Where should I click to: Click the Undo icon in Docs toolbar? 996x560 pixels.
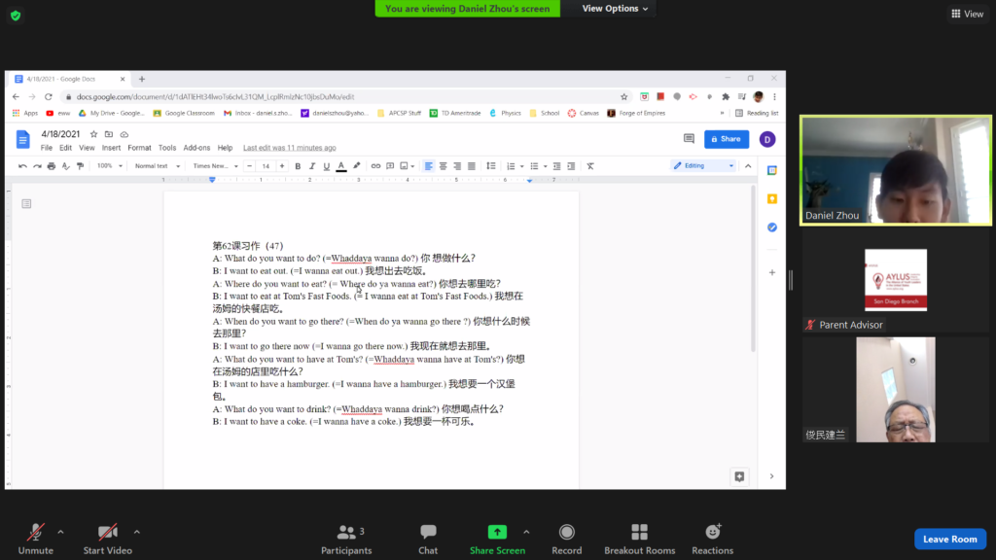click(22, 166)
